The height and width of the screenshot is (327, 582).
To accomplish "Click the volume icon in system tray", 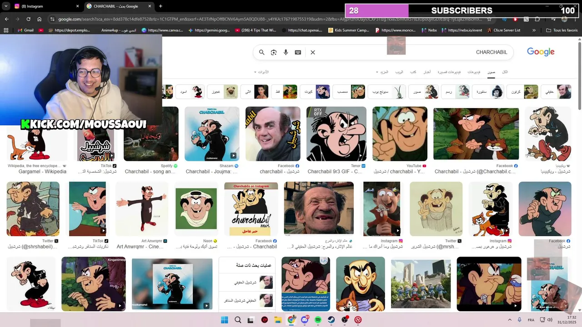I will [550, 320].
